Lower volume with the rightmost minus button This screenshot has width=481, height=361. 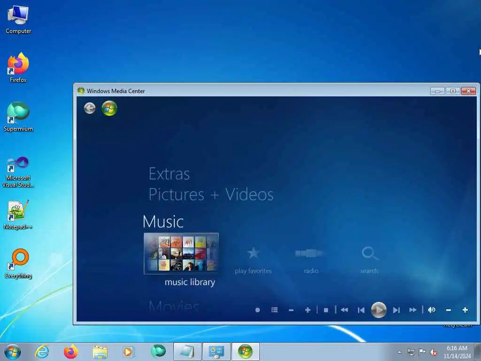(449, 310)
